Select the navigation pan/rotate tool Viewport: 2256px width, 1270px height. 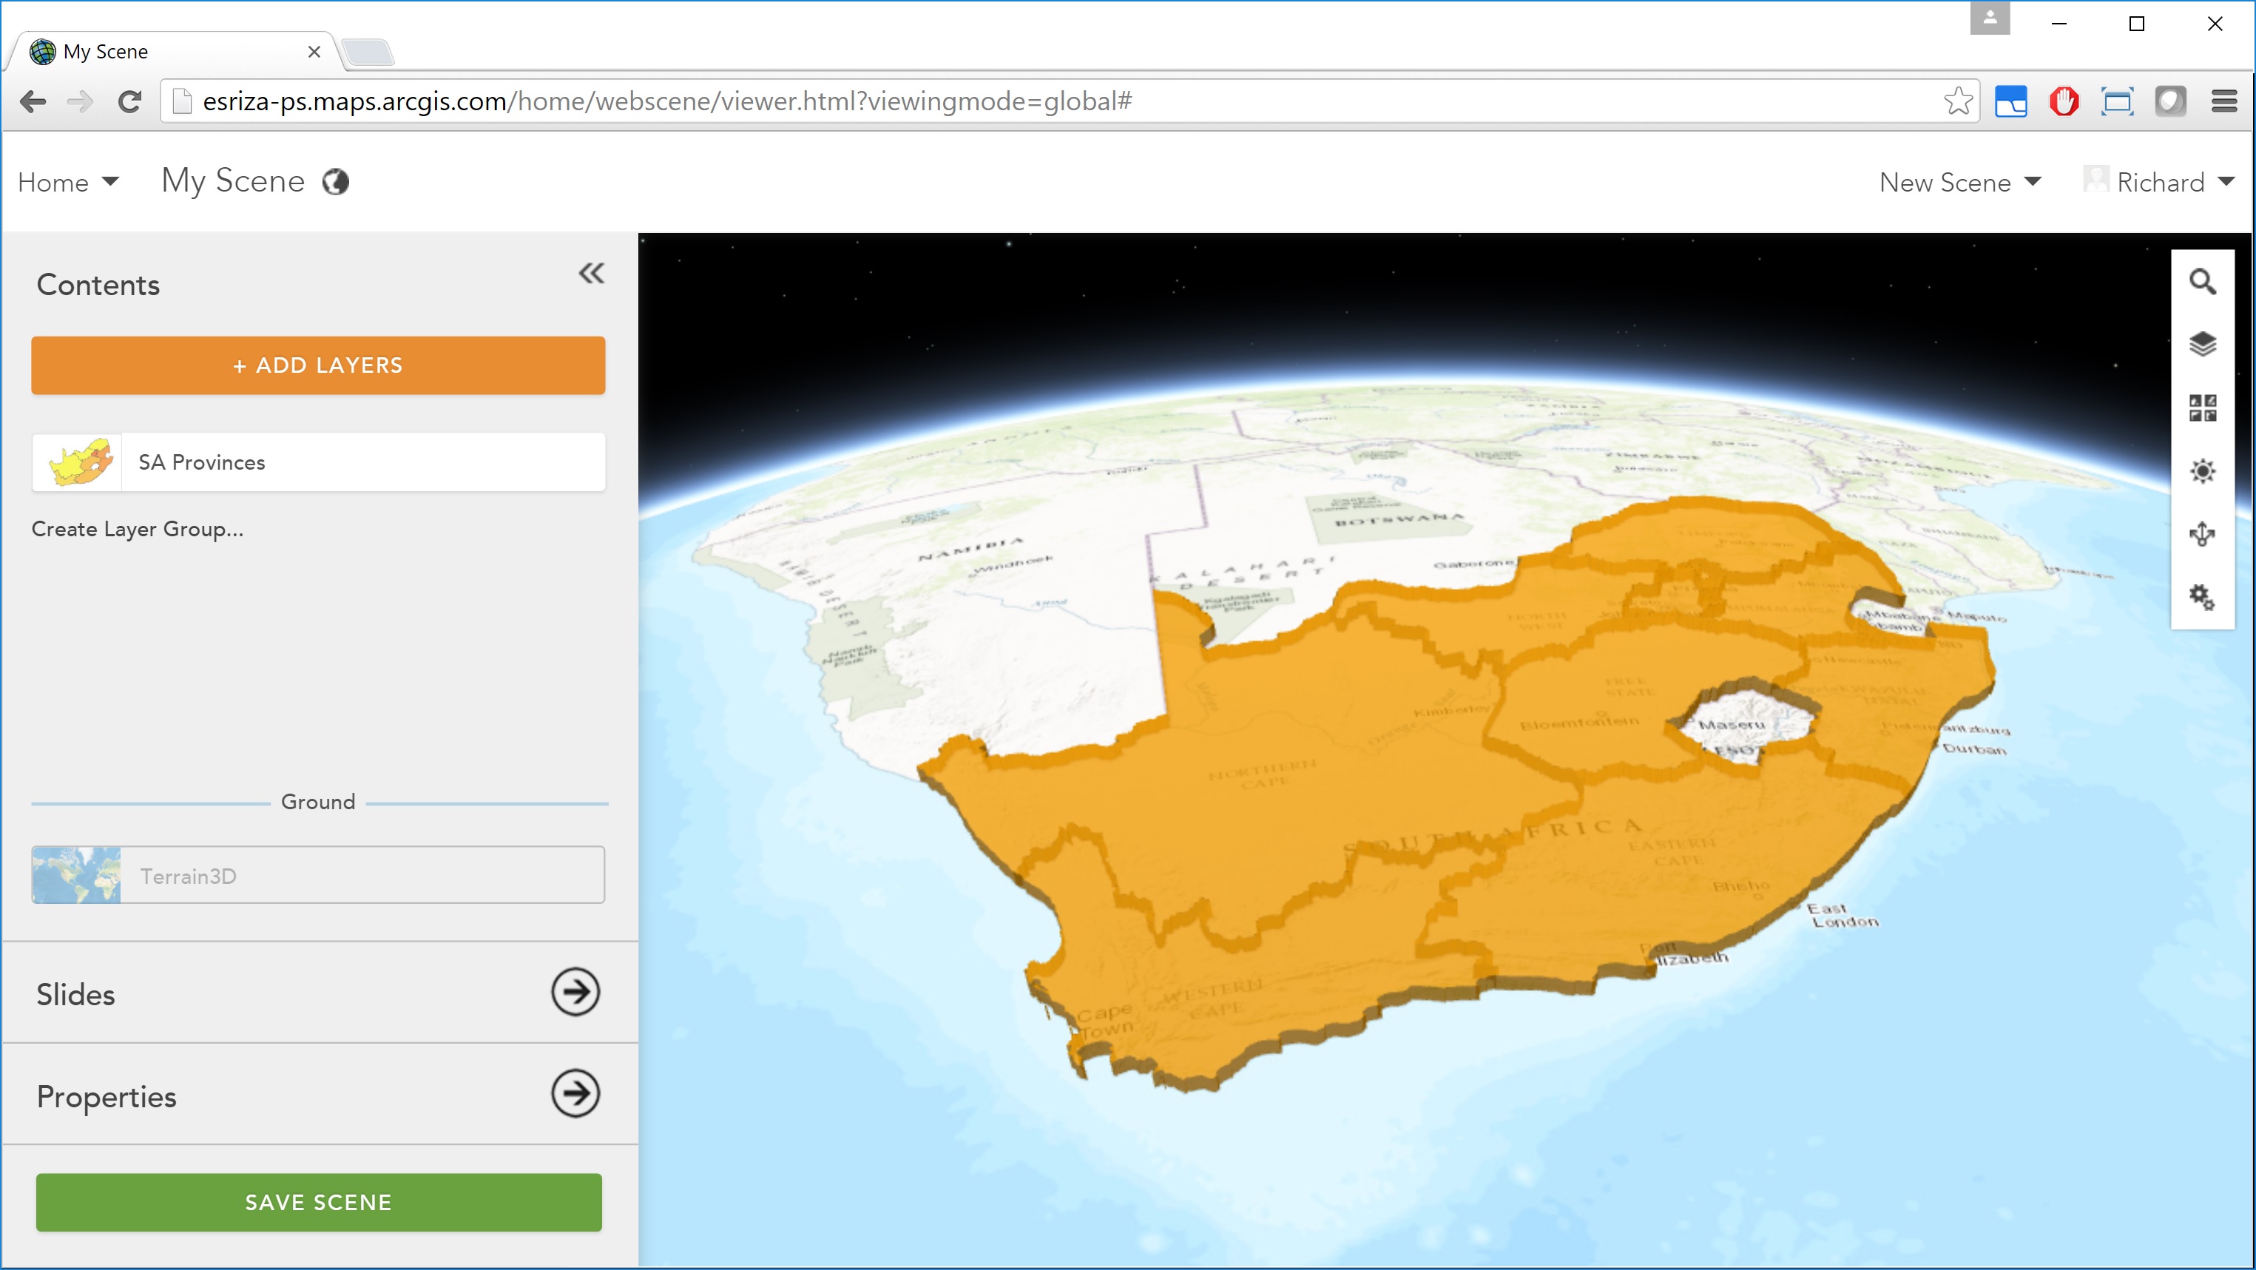pos(2202,533)
